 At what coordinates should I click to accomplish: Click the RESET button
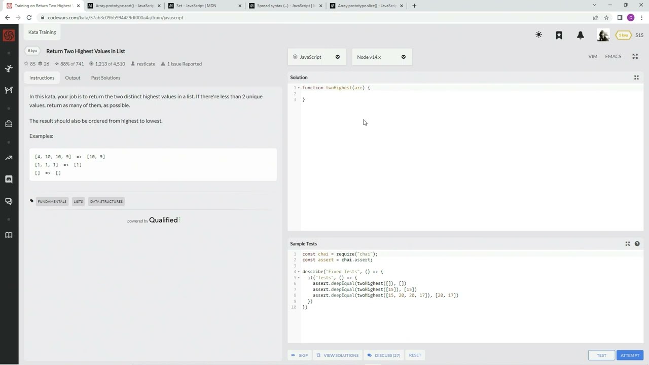coord(415,355)
